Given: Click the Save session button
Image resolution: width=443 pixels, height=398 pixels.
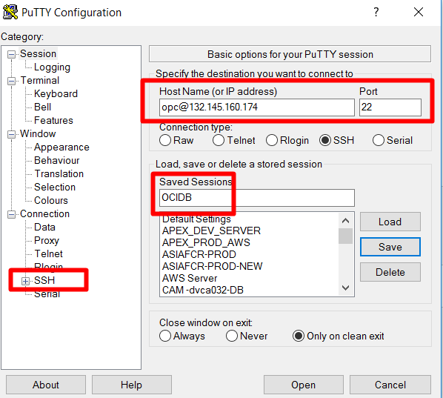Looking at the screenshot, I should [x=390, y=247].
